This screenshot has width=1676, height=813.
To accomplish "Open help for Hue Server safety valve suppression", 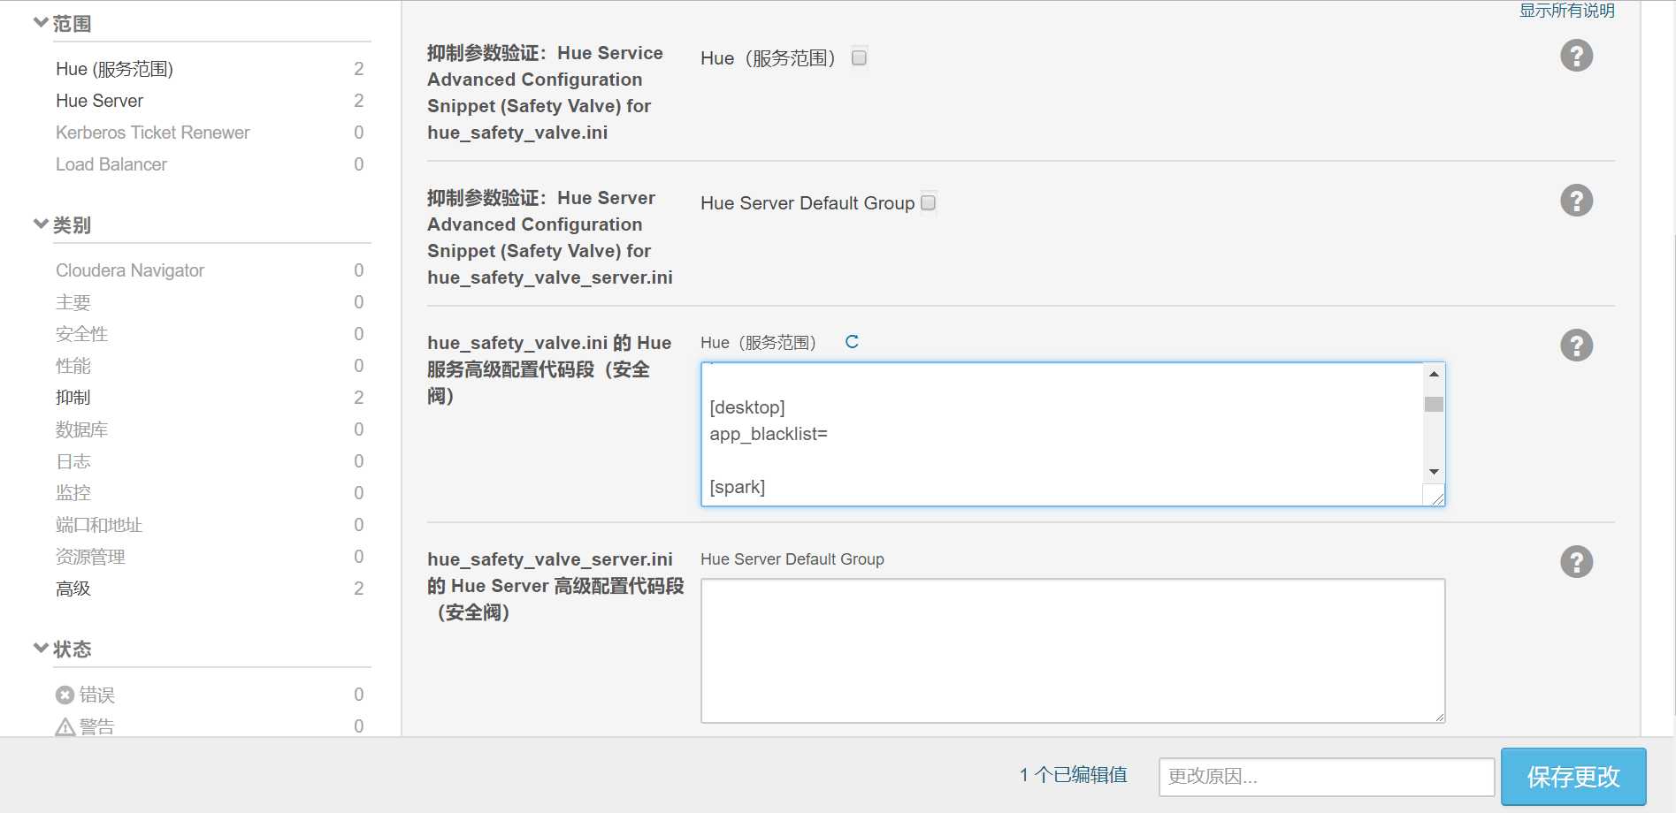I will pyautogui.click(x=1576, y=201).
